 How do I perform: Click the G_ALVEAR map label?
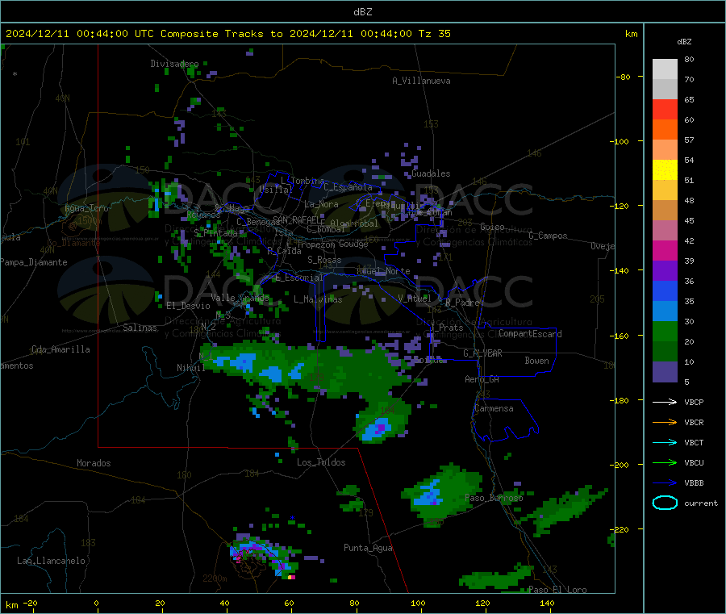pyautogui.click(x=482, y=353)
